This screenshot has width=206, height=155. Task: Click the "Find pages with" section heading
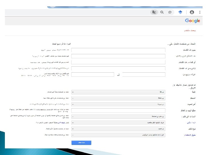coord(181,44)
